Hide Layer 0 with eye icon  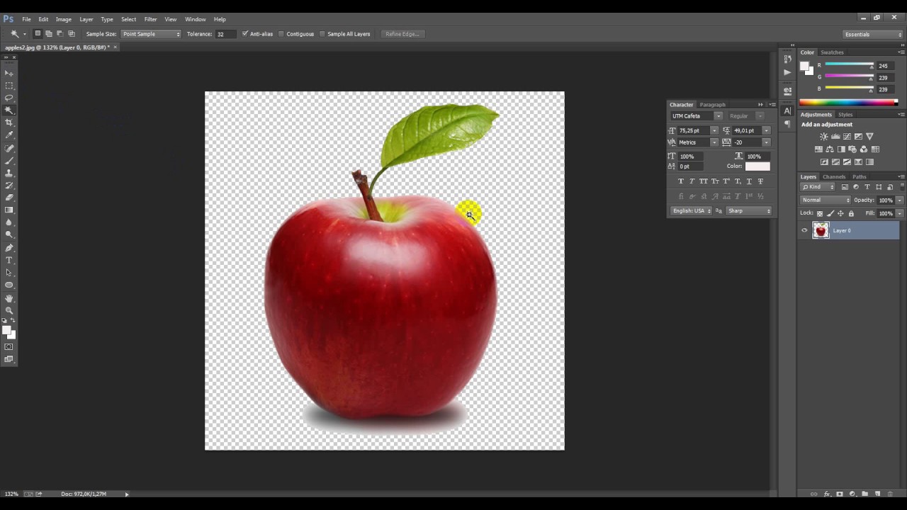coord(804,230)
